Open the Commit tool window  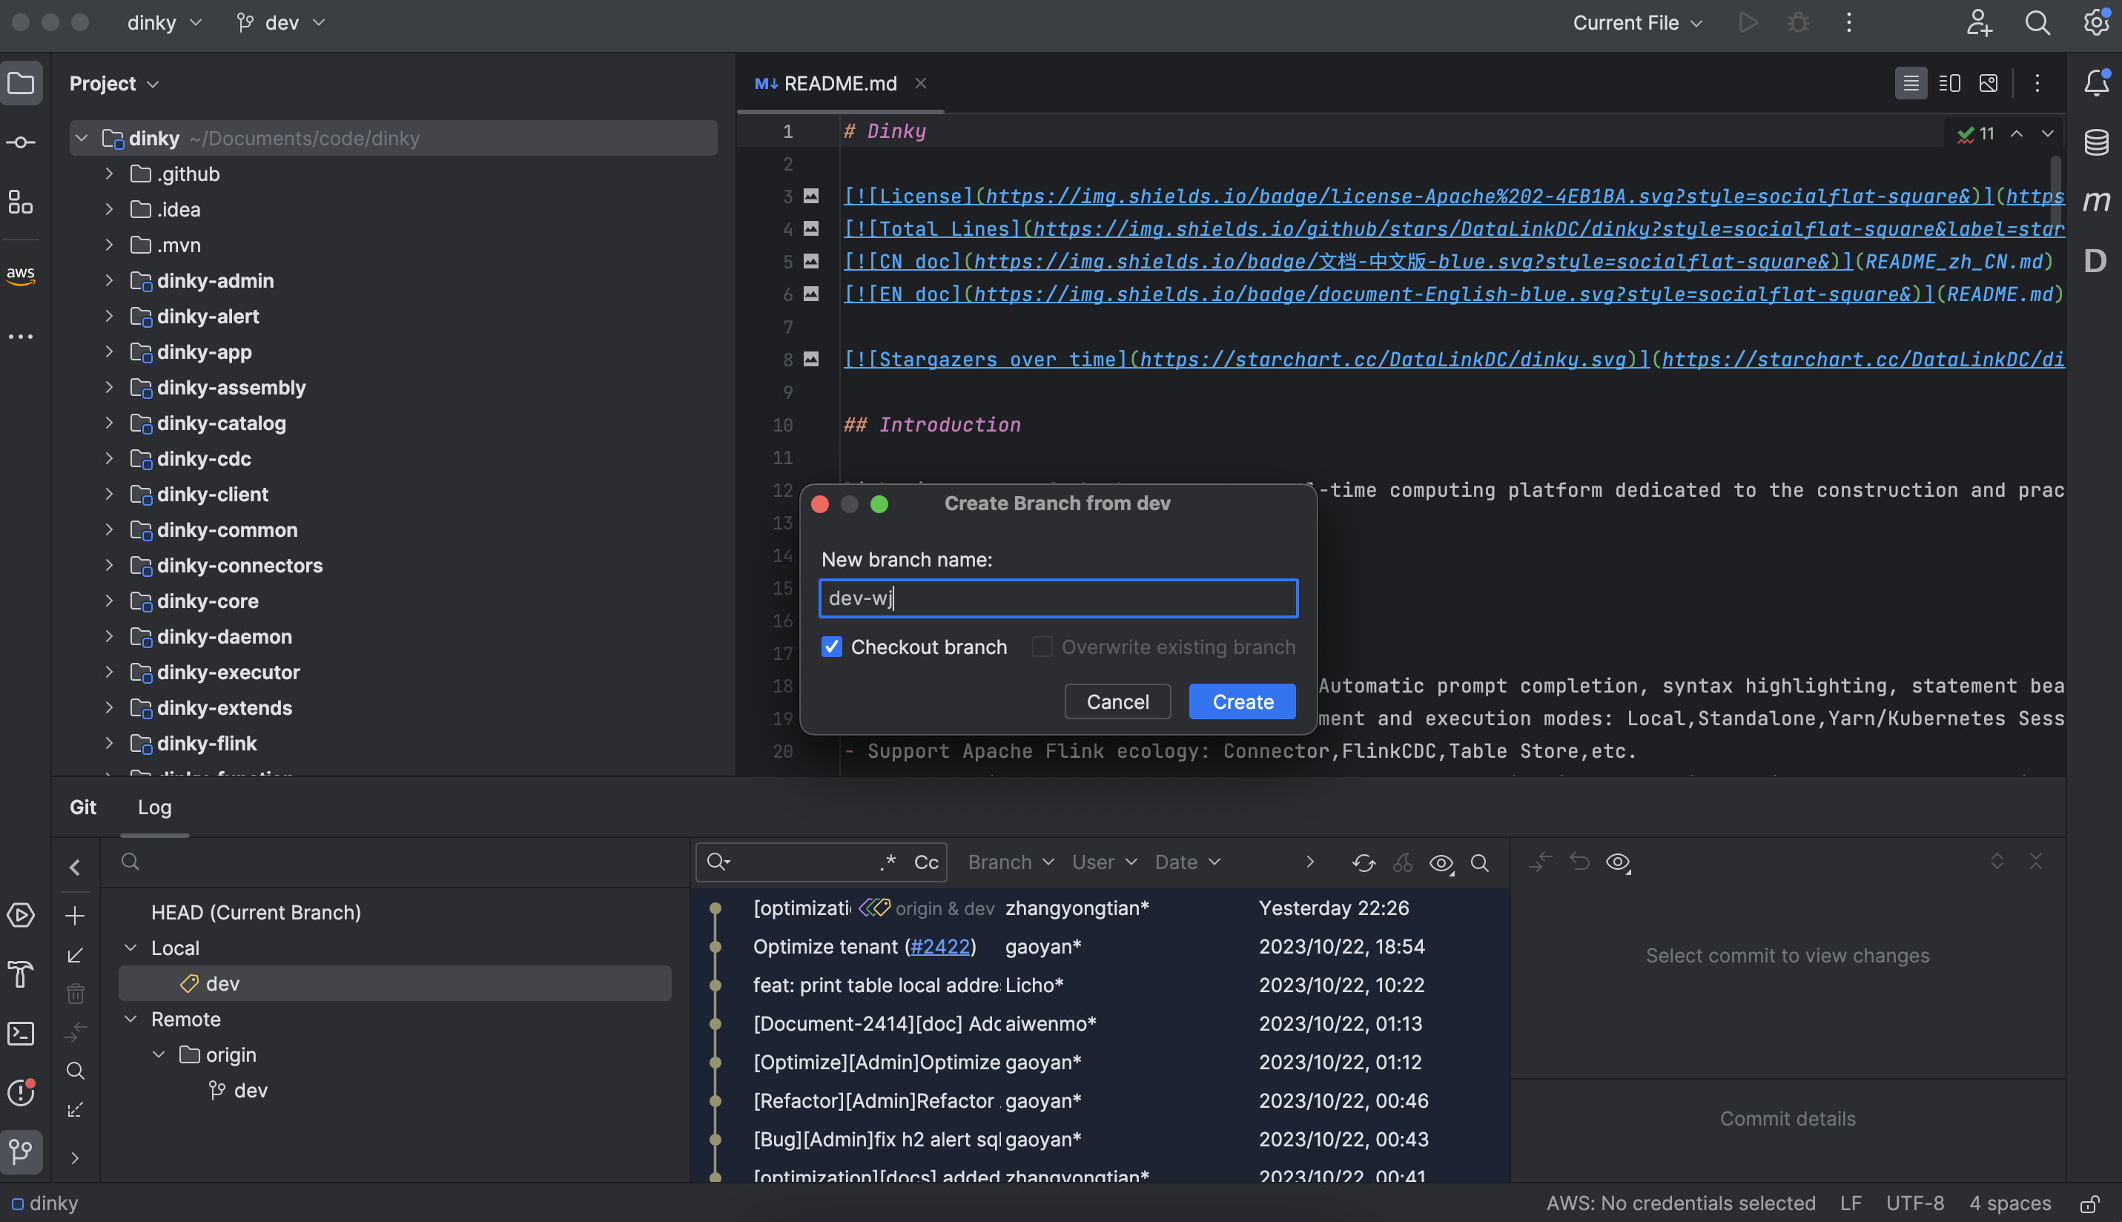coord(21,142)
